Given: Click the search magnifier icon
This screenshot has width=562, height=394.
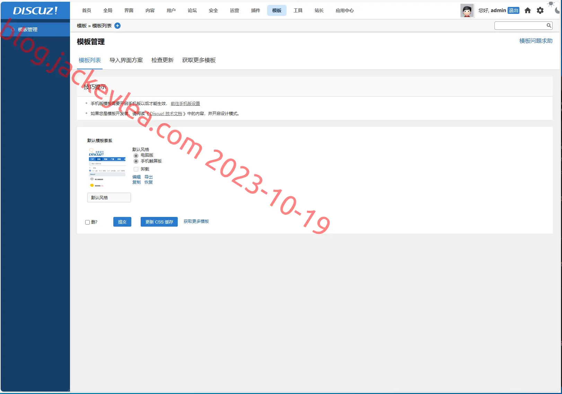Looking at the screenshot, I should pos(549,25).
